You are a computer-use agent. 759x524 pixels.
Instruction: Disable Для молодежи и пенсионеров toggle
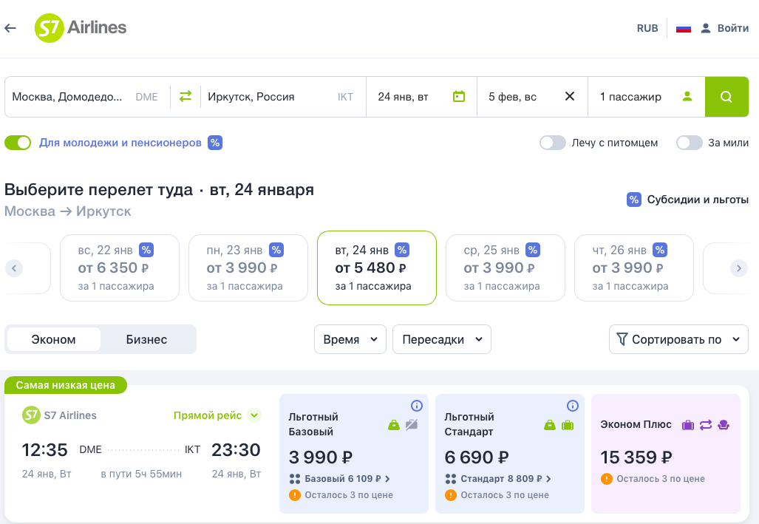[18, 143]
